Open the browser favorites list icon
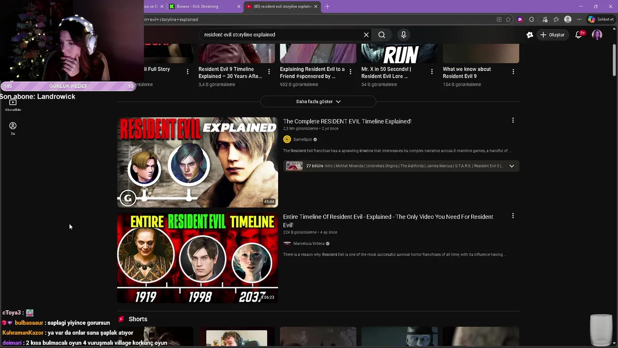618x348 pixels. [556, 19]
